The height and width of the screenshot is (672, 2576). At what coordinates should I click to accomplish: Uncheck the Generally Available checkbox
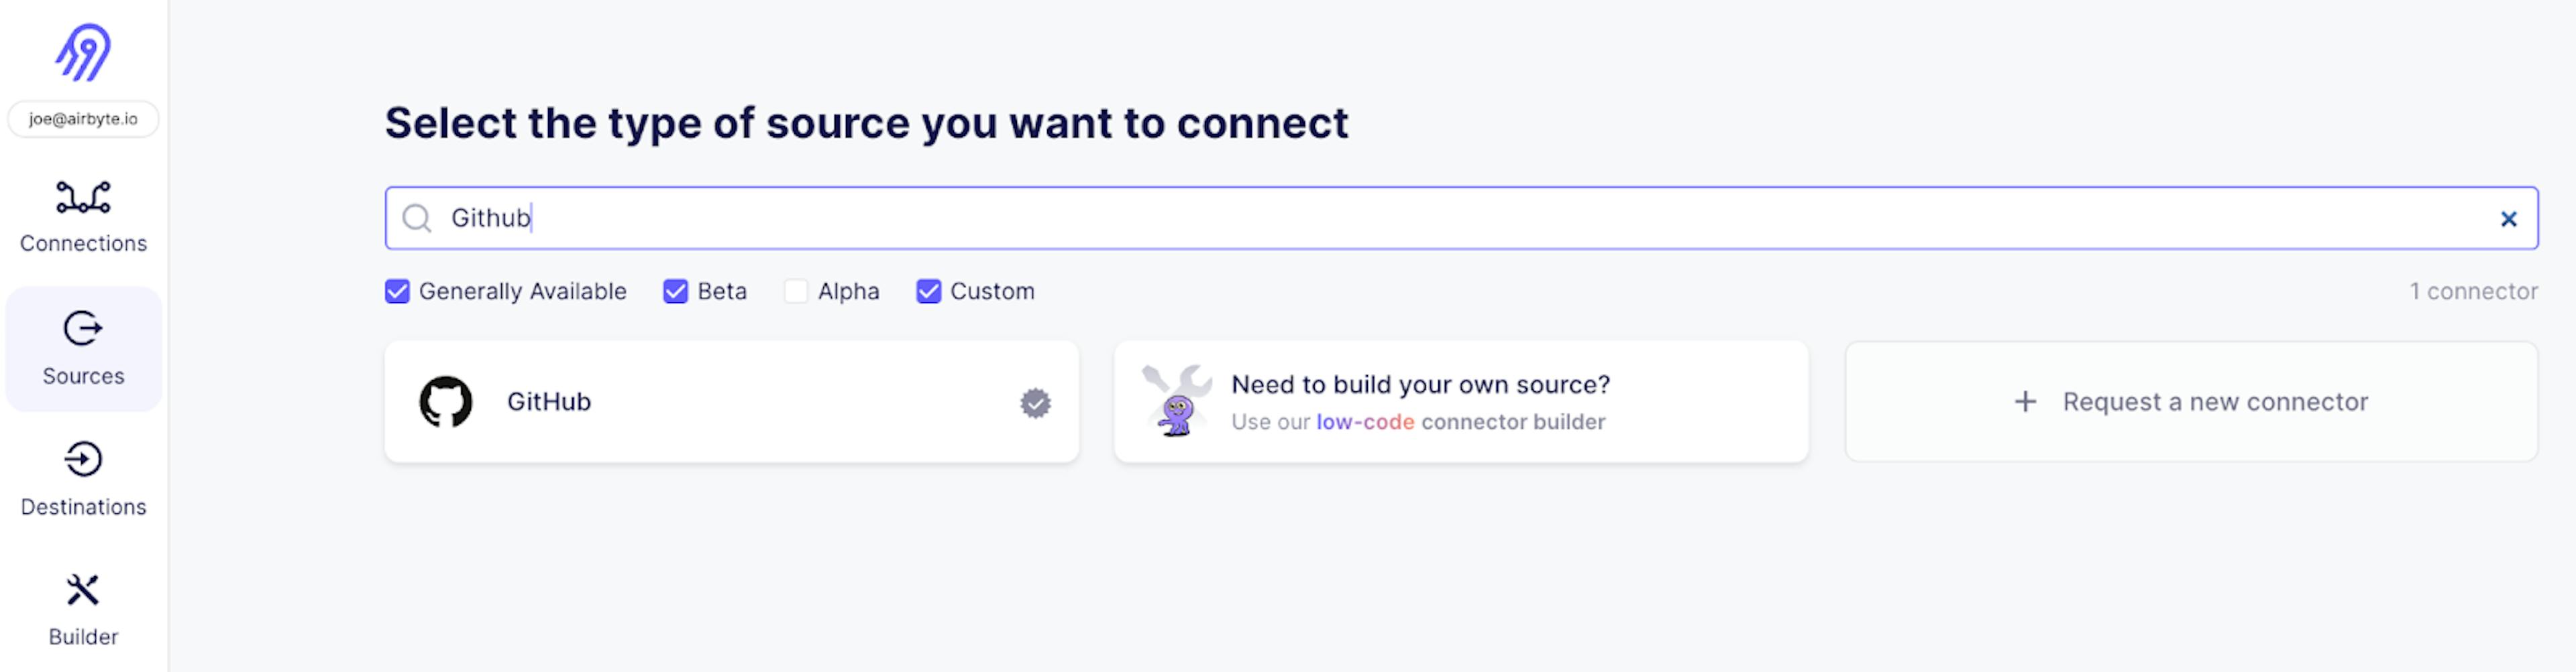pos(397,291)
